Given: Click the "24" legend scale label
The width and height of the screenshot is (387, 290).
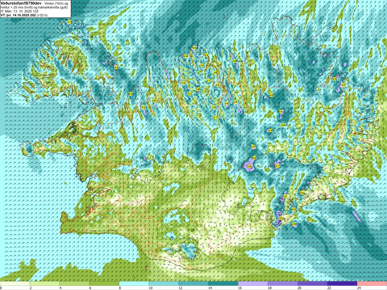Looking at the screenshot, I should point(359,288).
